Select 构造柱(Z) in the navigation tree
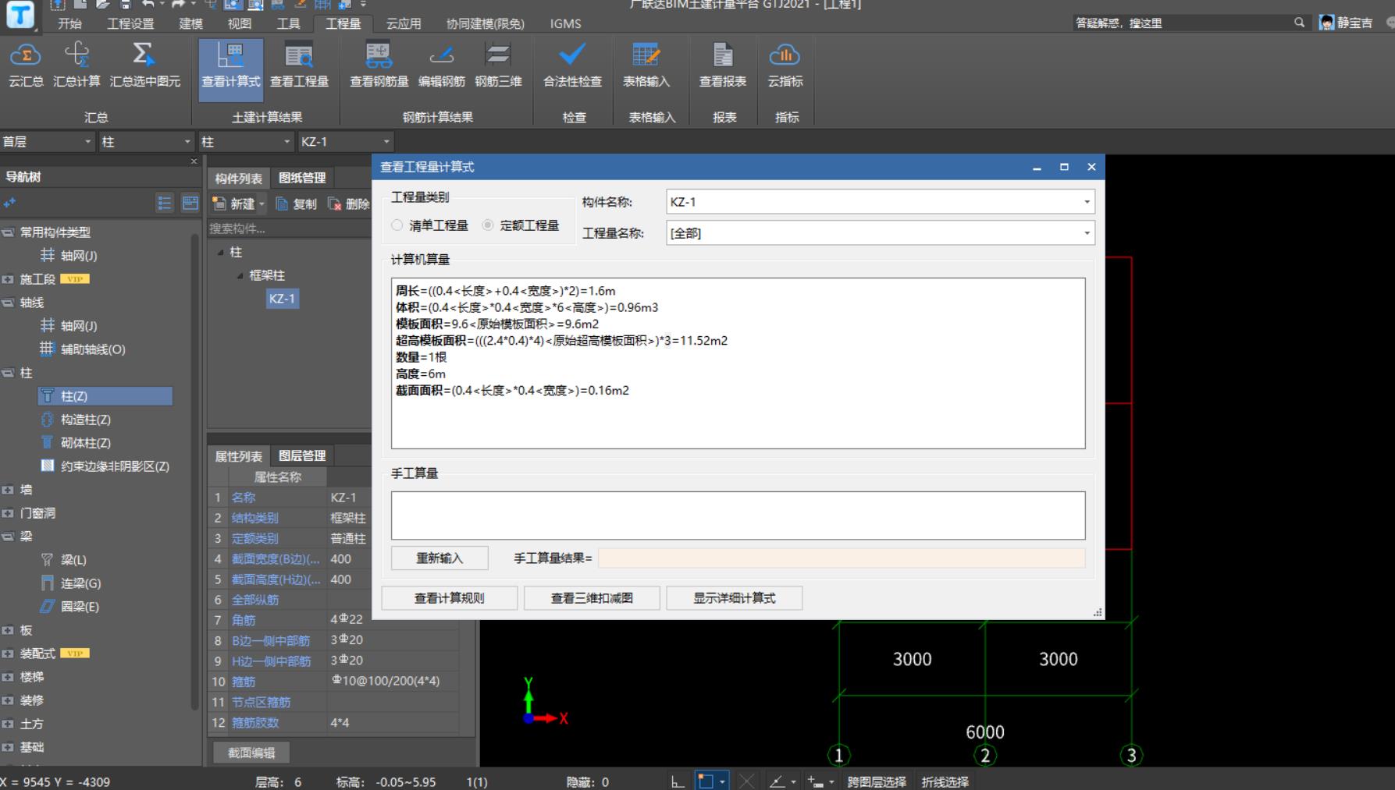The width and height of the screenshot is (1395, 790). (x=76, y=420)
